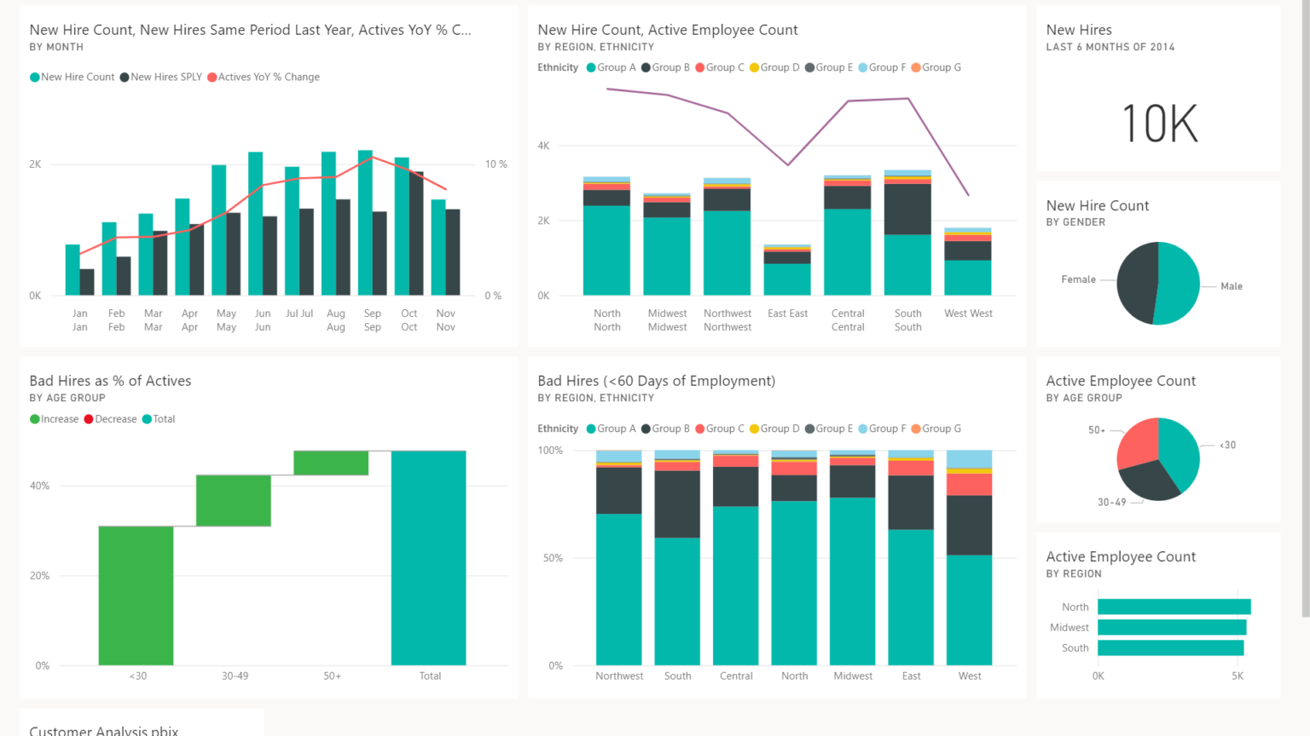Click Group F legend in New Hire Count by region chart
Viewport: 1310px width, 736px height.
(882, 68)
